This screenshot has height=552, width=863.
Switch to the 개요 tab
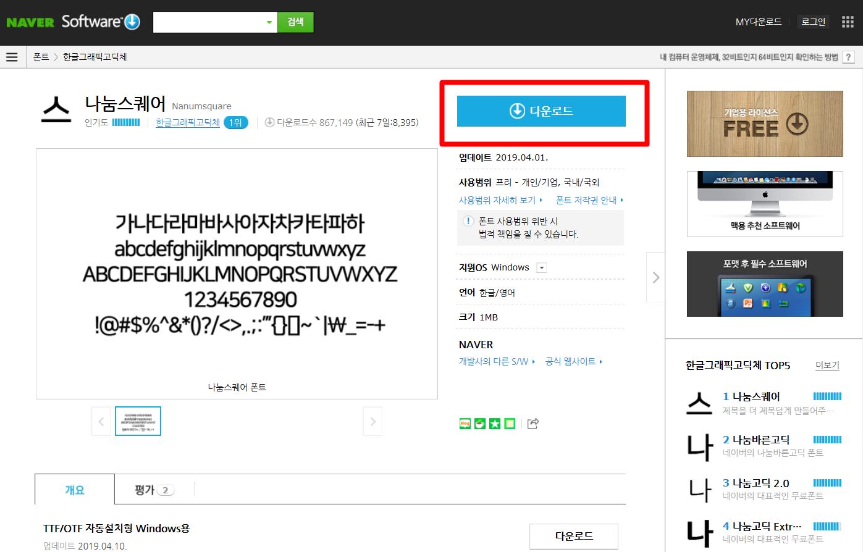click(75, 490)
